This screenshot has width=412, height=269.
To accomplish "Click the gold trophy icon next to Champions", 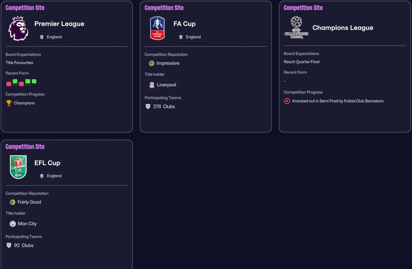I will [x=9, y=103].
